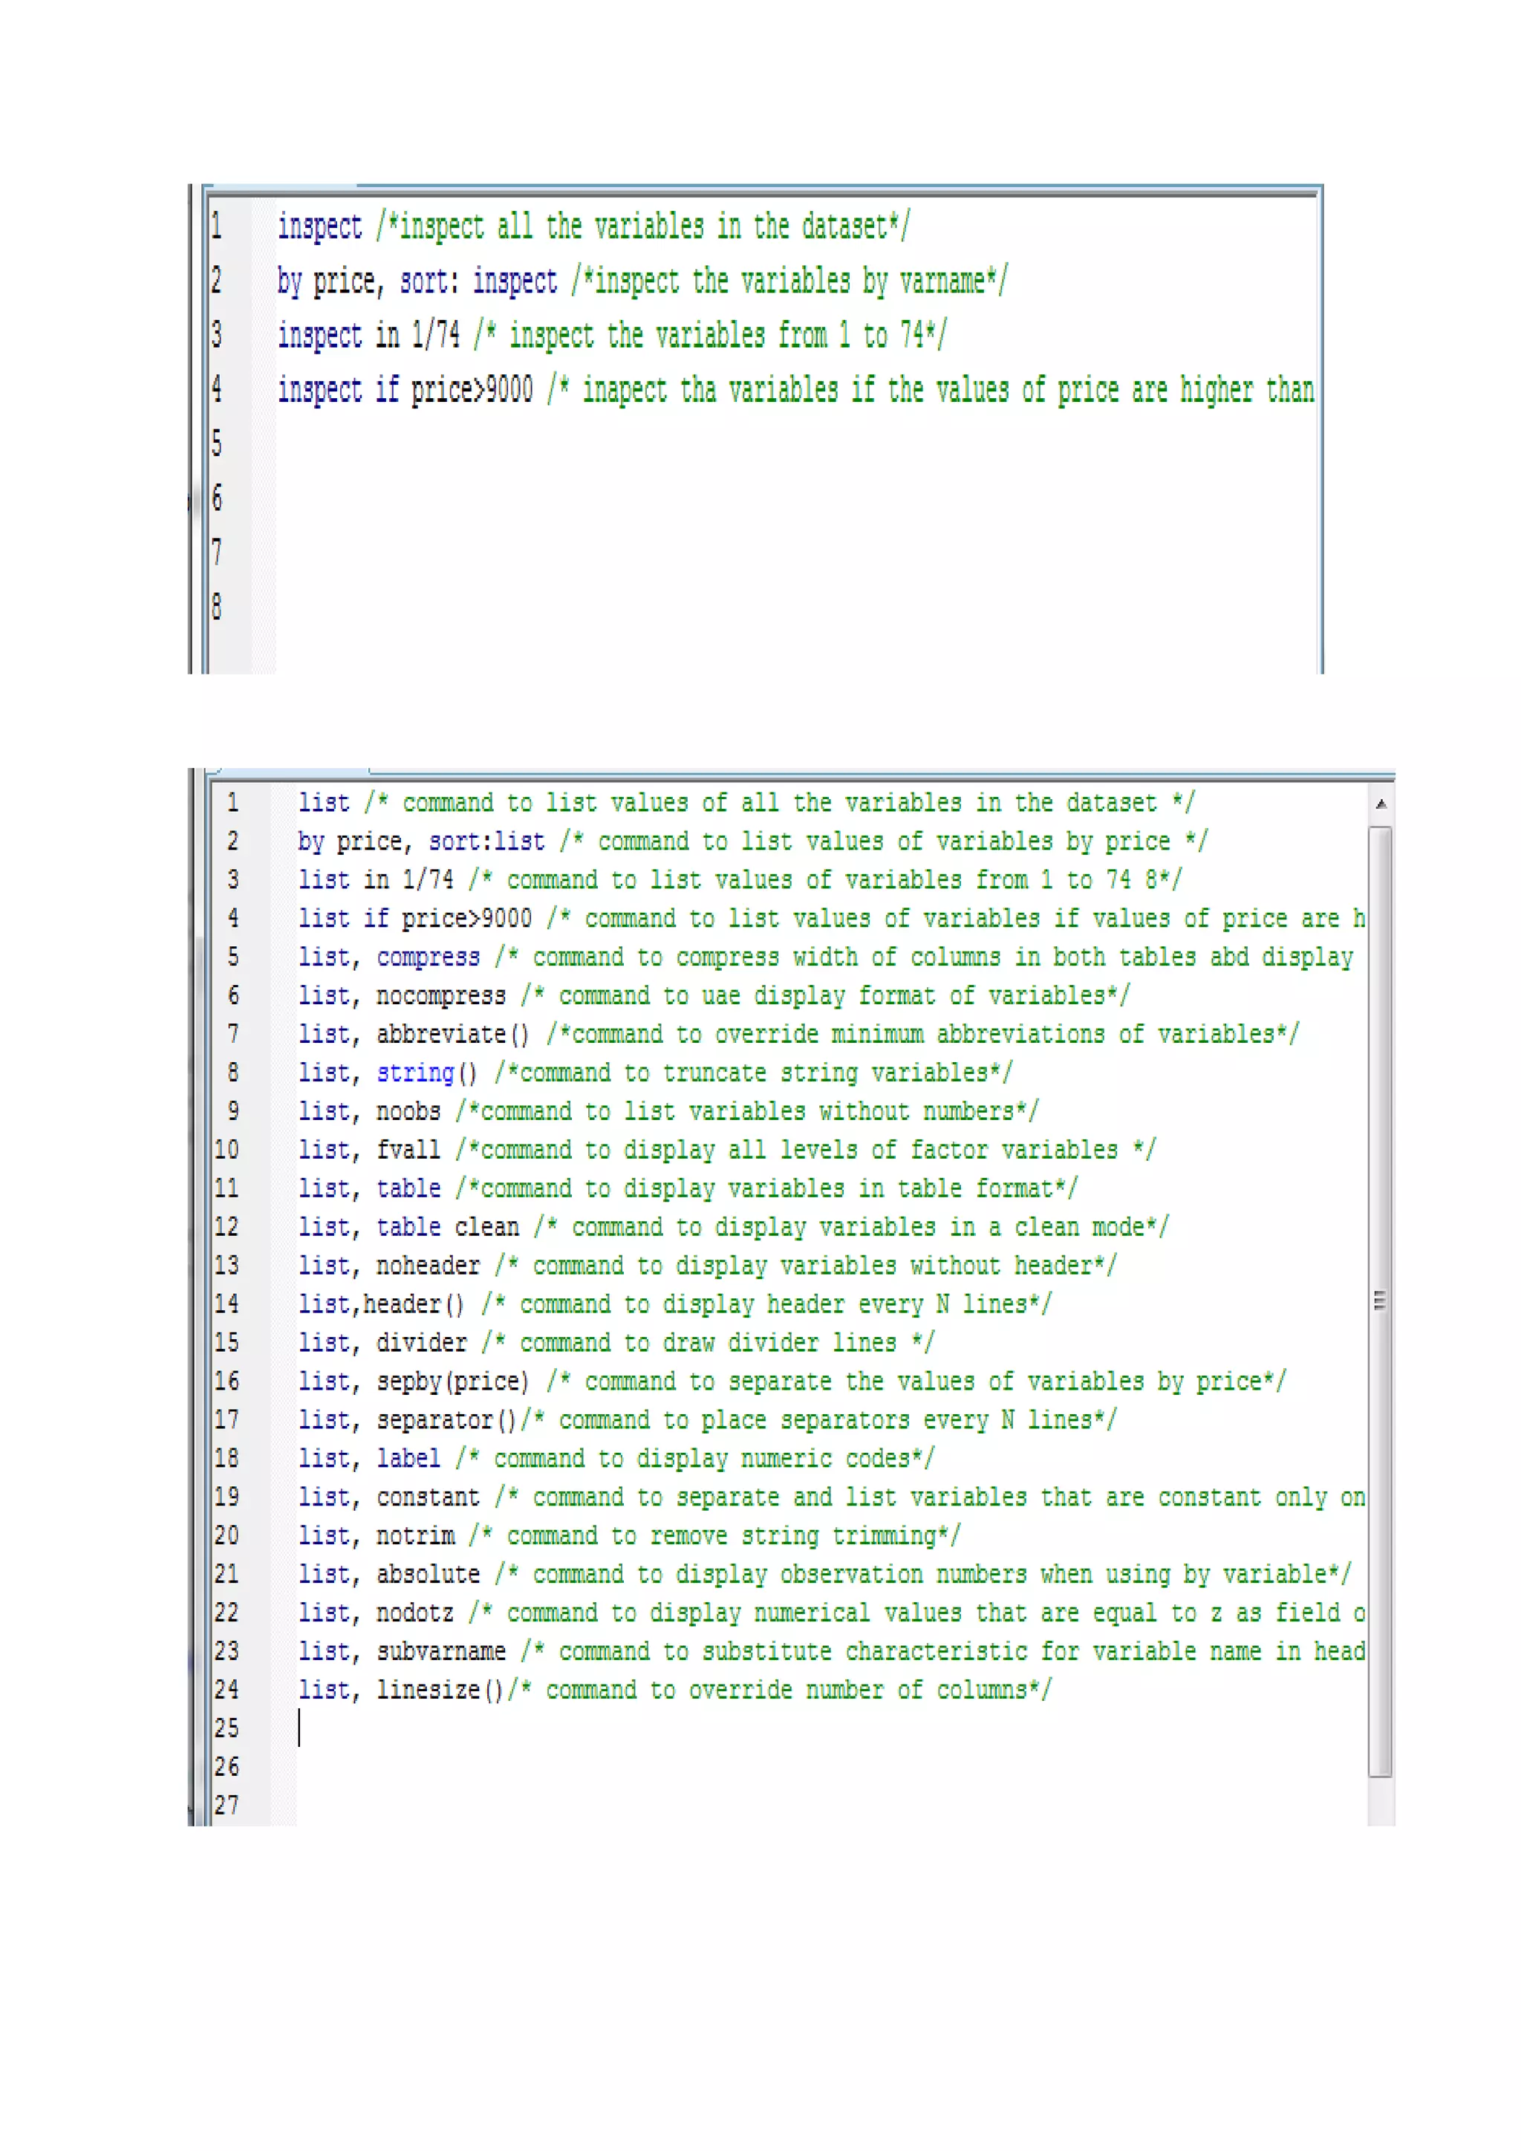Click 'list, nocompress' line

point(714,995)
